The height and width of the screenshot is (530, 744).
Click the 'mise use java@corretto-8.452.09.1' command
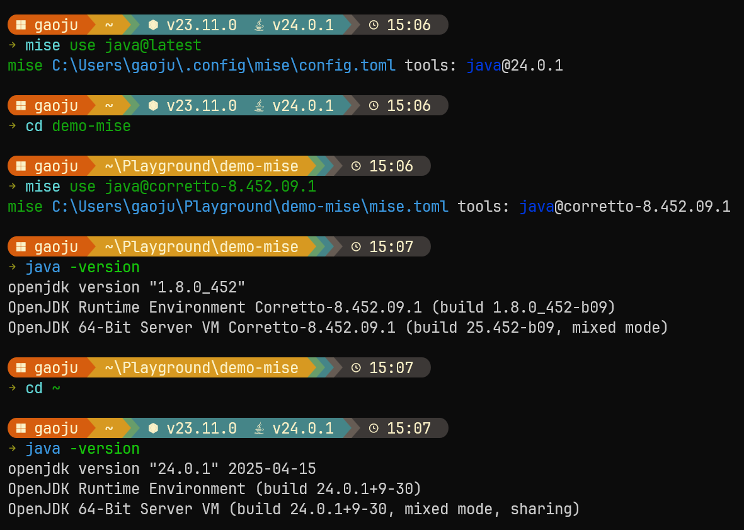171,186
